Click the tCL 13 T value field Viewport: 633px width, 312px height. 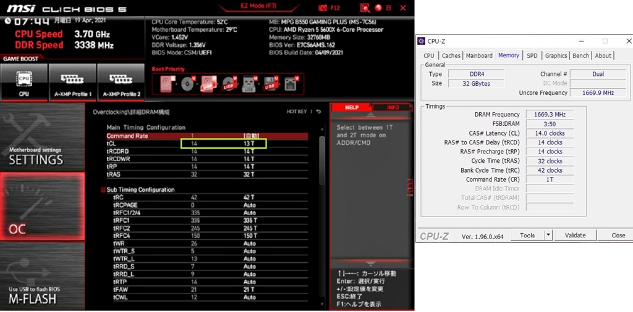(x=249, y=143)
